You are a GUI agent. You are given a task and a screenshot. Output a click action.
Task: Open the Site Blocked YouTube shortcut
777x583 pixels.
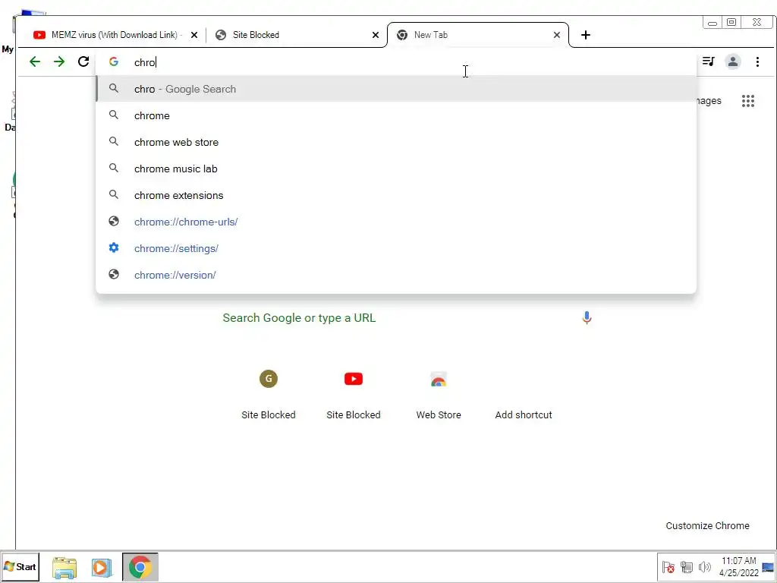354,394
